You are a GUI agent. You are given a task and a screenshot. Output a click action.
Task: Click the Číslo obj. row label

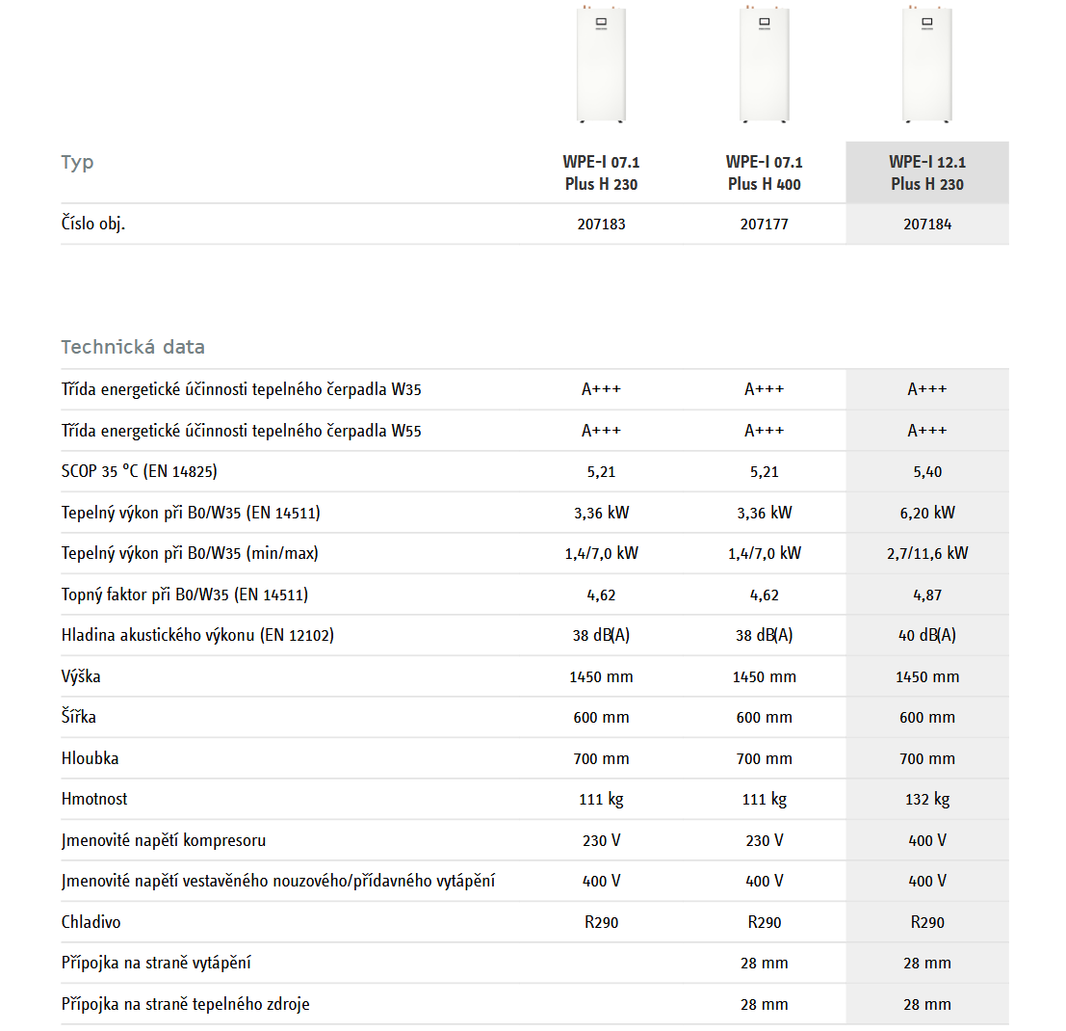(93, 225)
